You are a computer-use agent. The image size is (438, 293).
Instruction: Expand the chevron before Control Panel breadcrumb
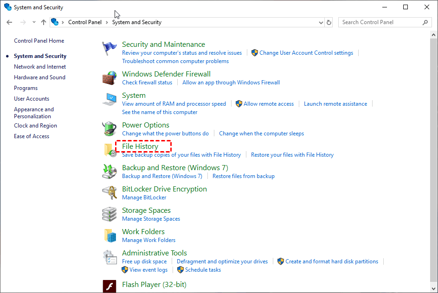click(x=63, y=22)
